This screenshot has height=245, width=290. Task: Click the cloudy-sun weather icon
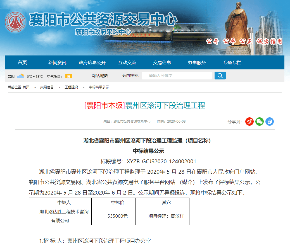tap(21, 76)
